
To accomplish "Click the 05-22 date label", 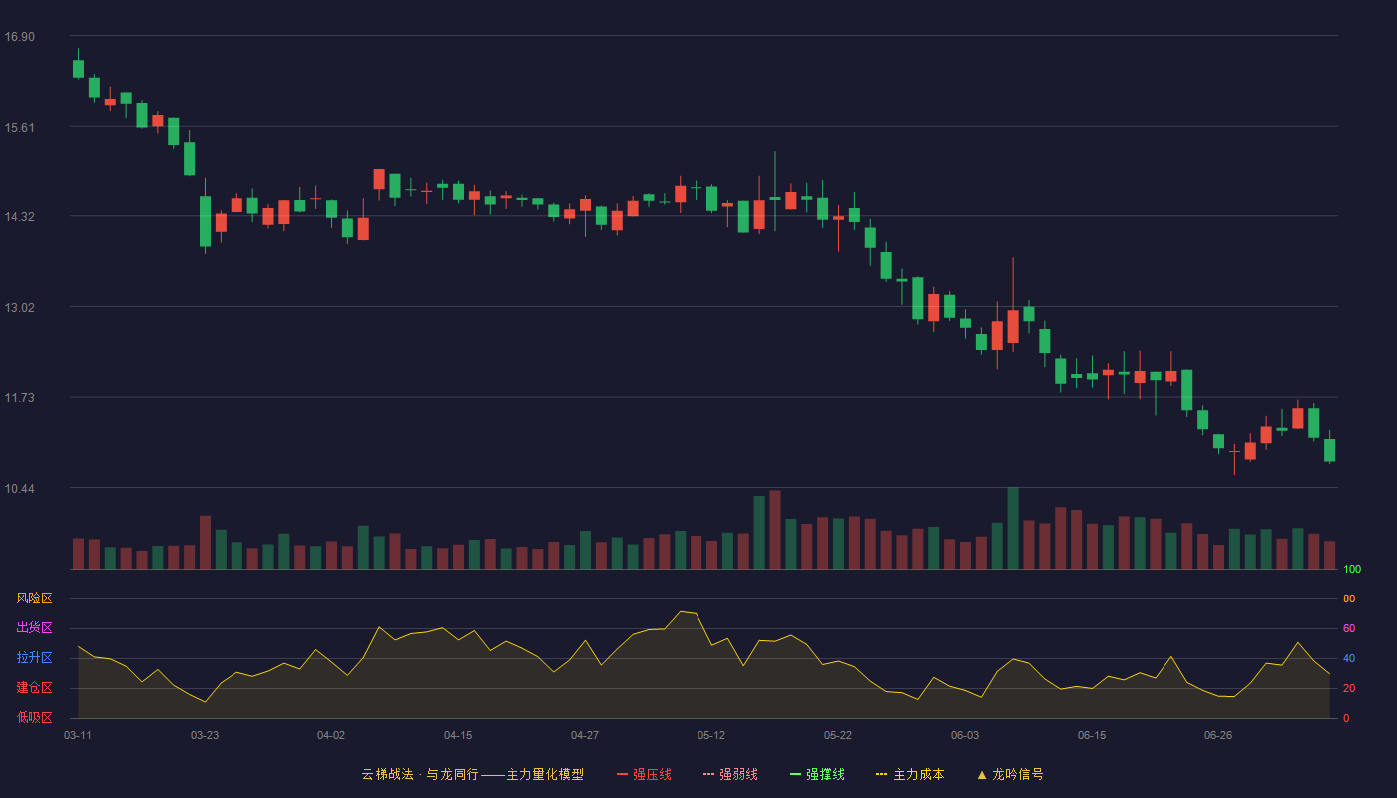I will click(838, 735).
